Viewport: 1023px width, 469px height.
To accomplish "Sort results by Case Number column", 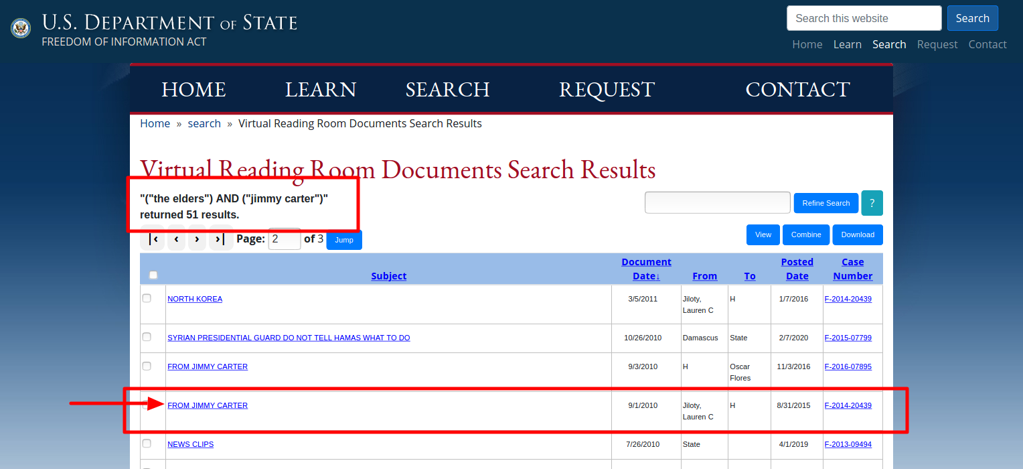I will pyautogui.click(x=853, y=269).
